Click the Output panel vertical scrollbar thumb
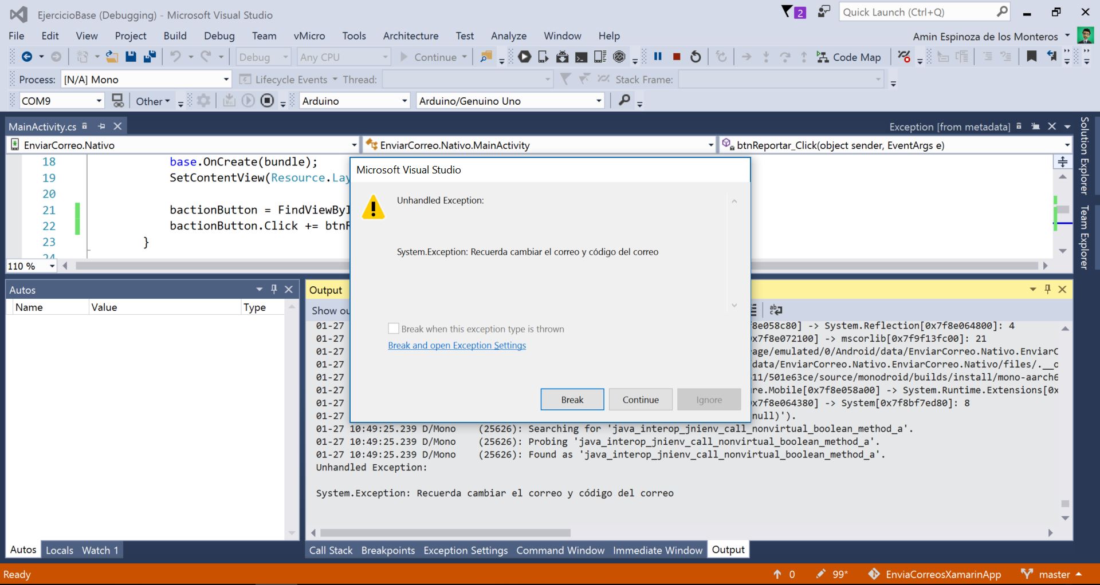 [1065, 504]
